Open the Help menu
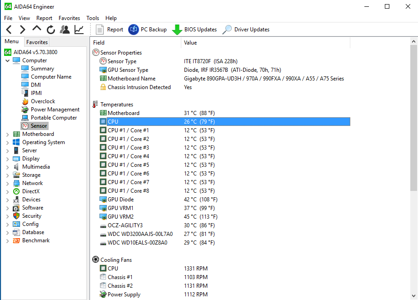418x300 pixels. pyautogui.click(x=111, y=18)
